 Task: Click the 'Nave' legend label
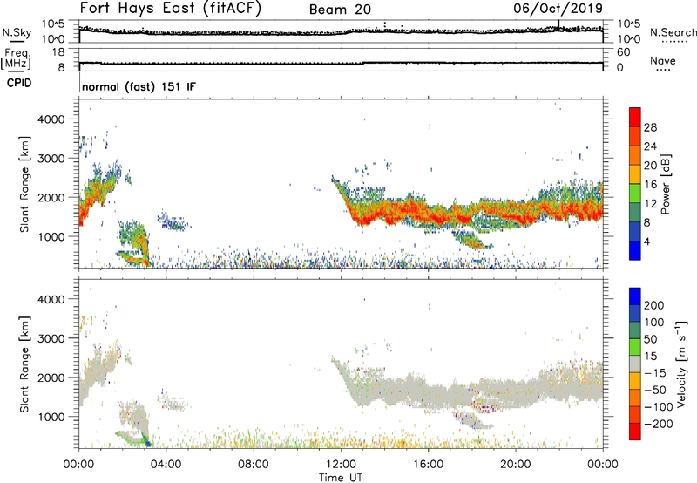tap(663, 61)
